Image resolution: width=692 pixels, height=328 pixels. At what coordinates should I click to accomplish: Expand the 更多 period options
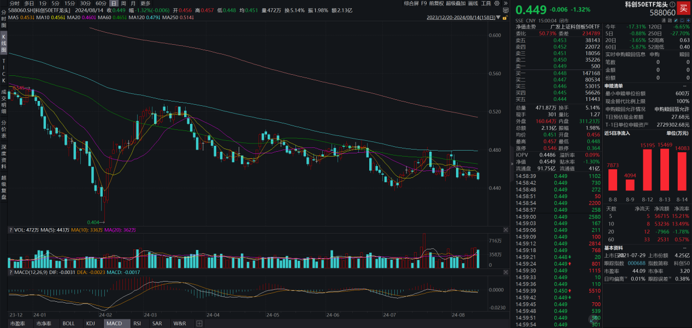(x=145, y=3)
